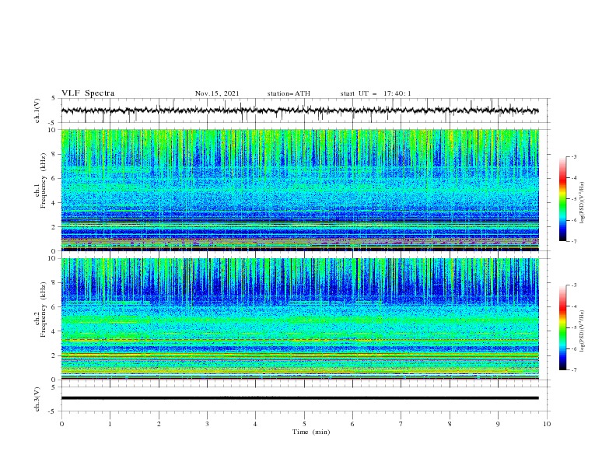Click the '-3' tick on ch.2 colorbar

pos(573,285)
